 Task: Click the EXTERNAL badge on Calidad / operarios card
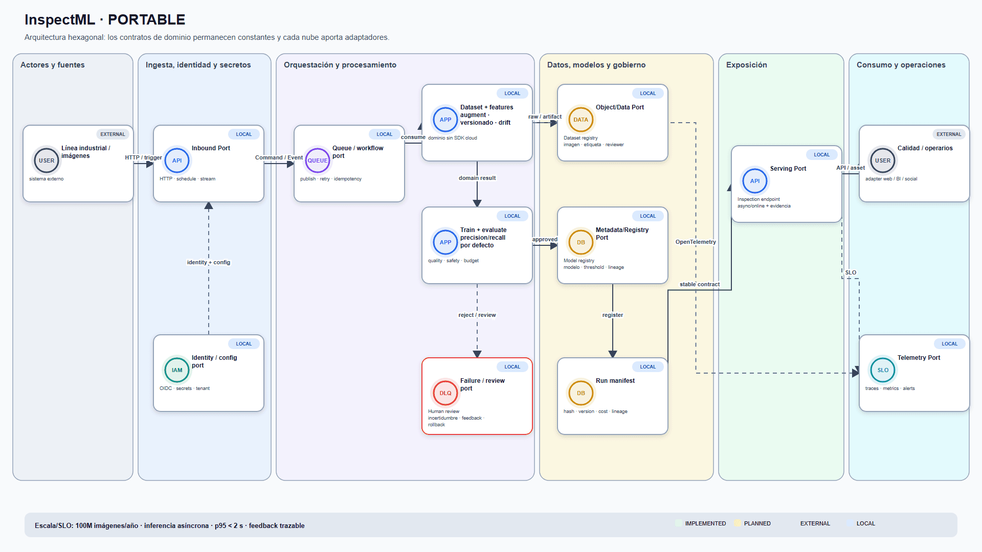949,134
